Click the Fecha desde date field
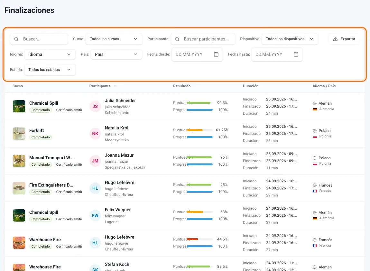The height and width of the screenshot is (271, 370). (x=197, y=54)
